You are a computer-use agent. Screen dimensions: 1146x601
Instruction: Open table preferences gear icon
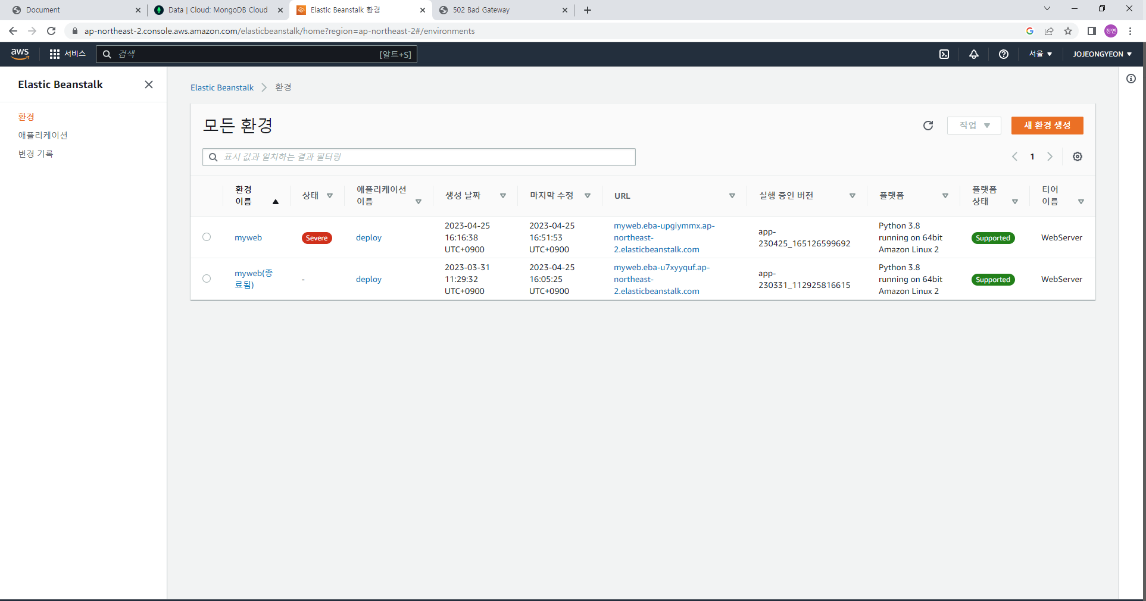click(x=1078, y=156)
